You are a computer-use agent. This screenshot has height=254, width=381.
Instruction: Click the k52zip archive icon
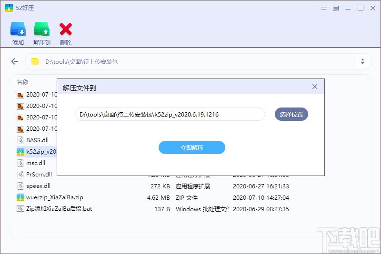pos(20,152)
